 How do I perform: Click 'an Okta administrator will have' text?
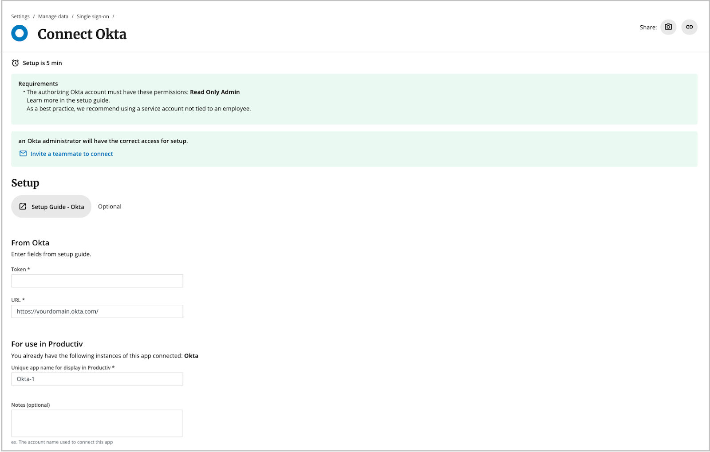(x=103, y=141)
